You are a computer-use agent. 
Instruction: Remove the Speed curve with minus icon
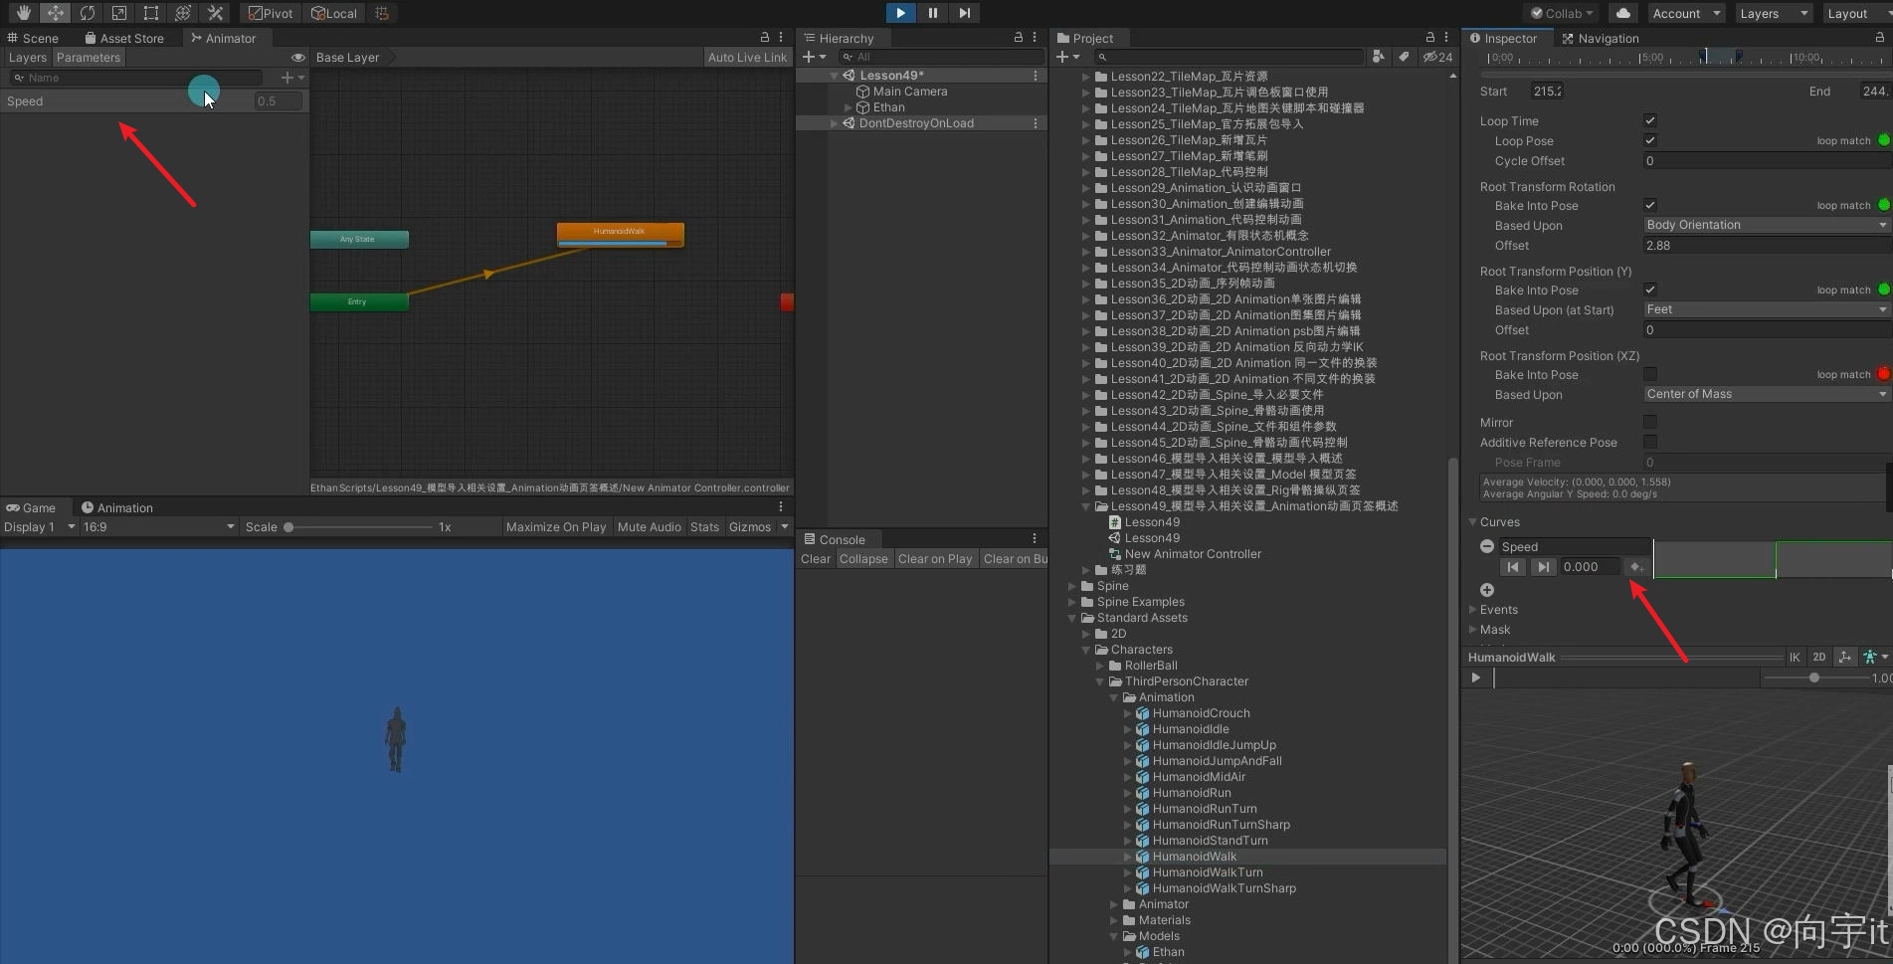click(x=1487, y=546)
